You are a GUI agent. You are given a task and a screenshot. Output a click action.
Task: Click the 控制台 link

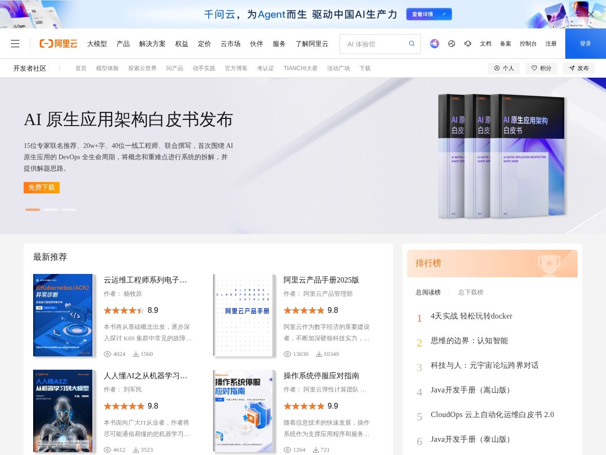click(528, 44)
